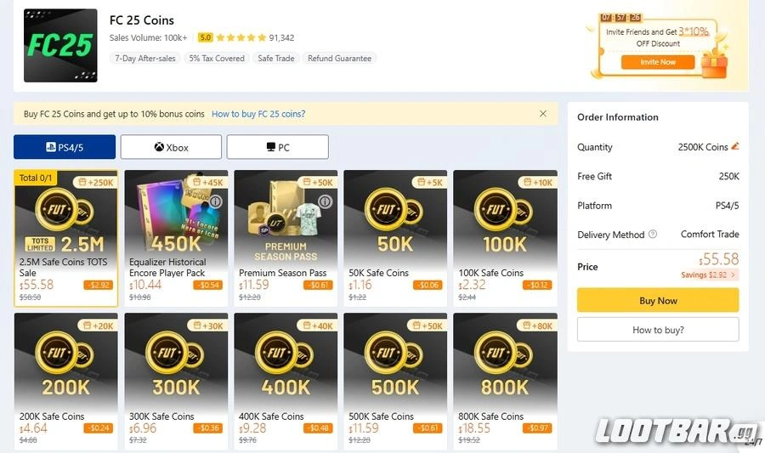Click the Delivery Method help icon
Viewport: 765px width, 453px height.
[653, 235]
